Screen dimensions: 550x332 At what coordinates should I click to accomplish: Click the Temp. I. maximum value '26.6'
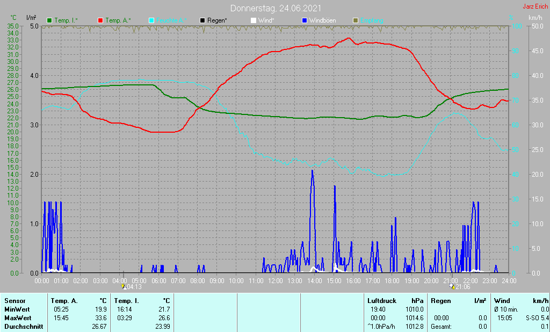(164, 318)
